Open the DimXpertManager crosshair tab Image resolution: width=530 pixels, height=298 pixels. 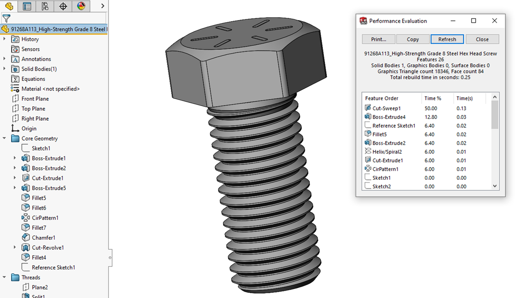tap(63, 6)
